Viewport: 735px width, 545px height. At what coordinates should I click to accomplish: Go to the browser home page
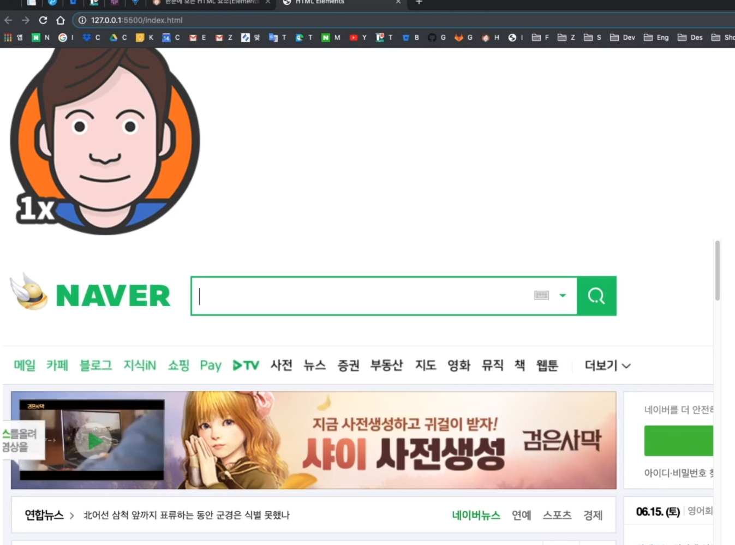tap(61, 20)
